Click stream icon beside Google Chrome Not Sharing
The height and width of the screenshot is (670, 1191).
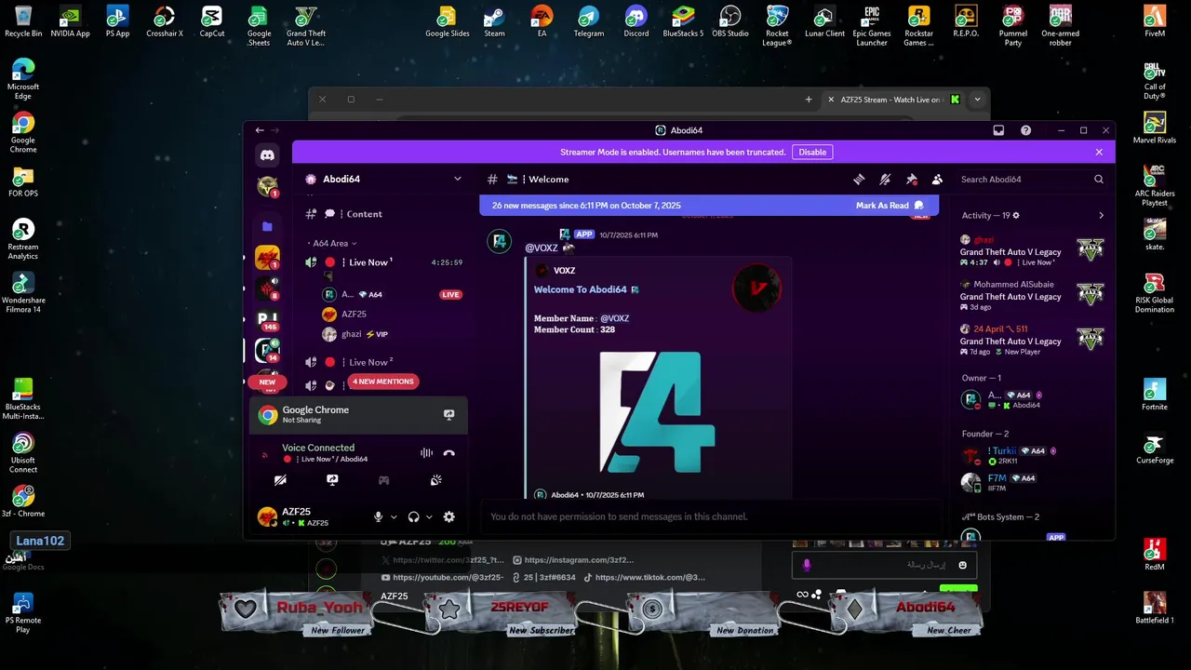tap(448, 415)
